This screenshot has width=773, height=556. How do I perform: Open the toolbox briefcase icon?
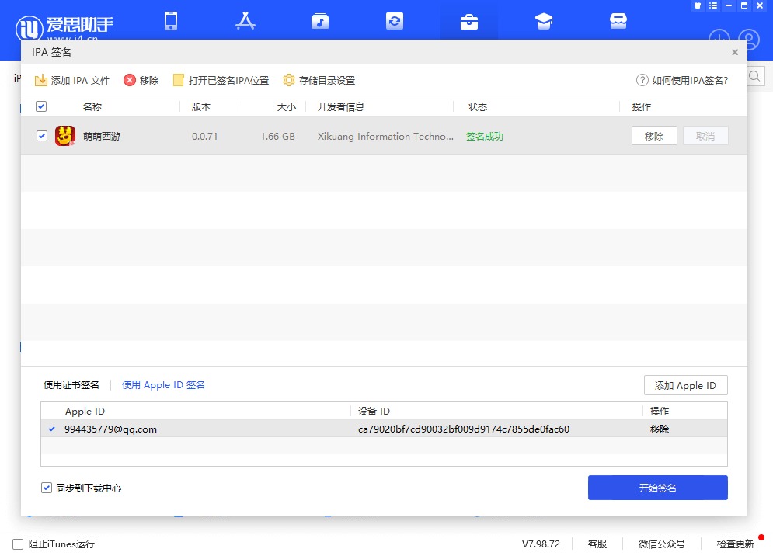pyautogui.click(x=468, y=22)
